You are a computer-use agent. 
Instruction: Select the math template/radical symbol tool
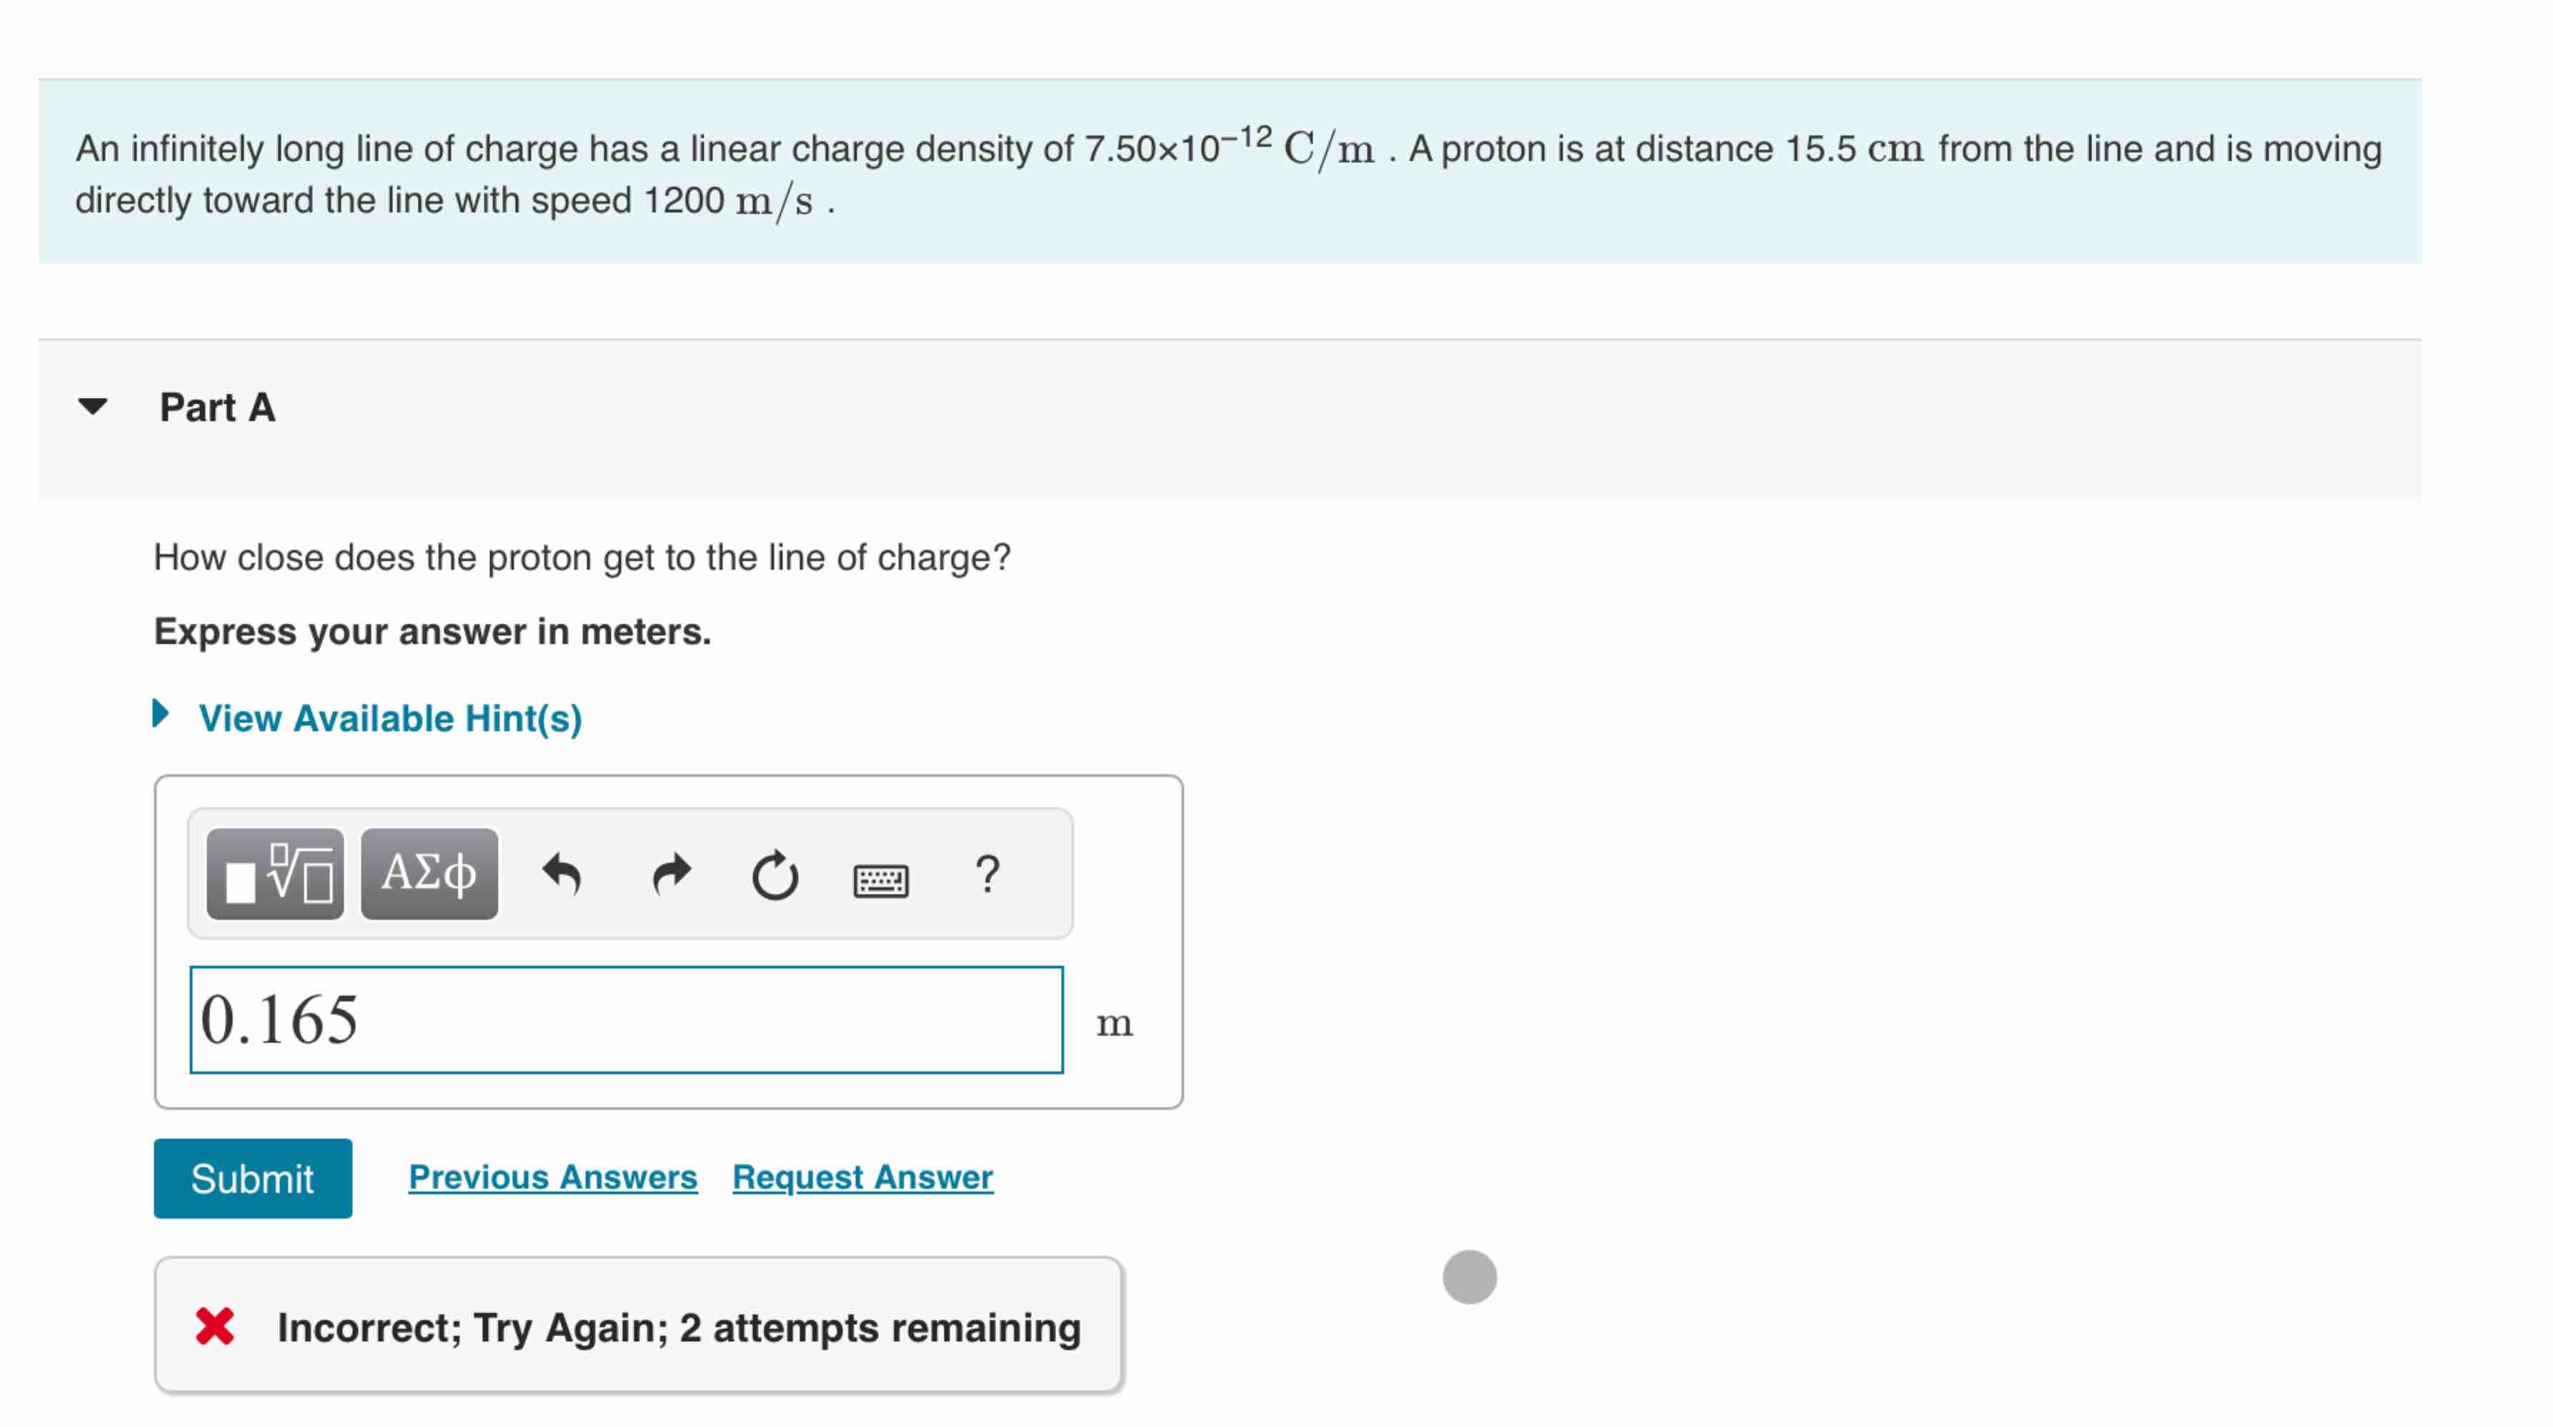(x=274, y=873)
